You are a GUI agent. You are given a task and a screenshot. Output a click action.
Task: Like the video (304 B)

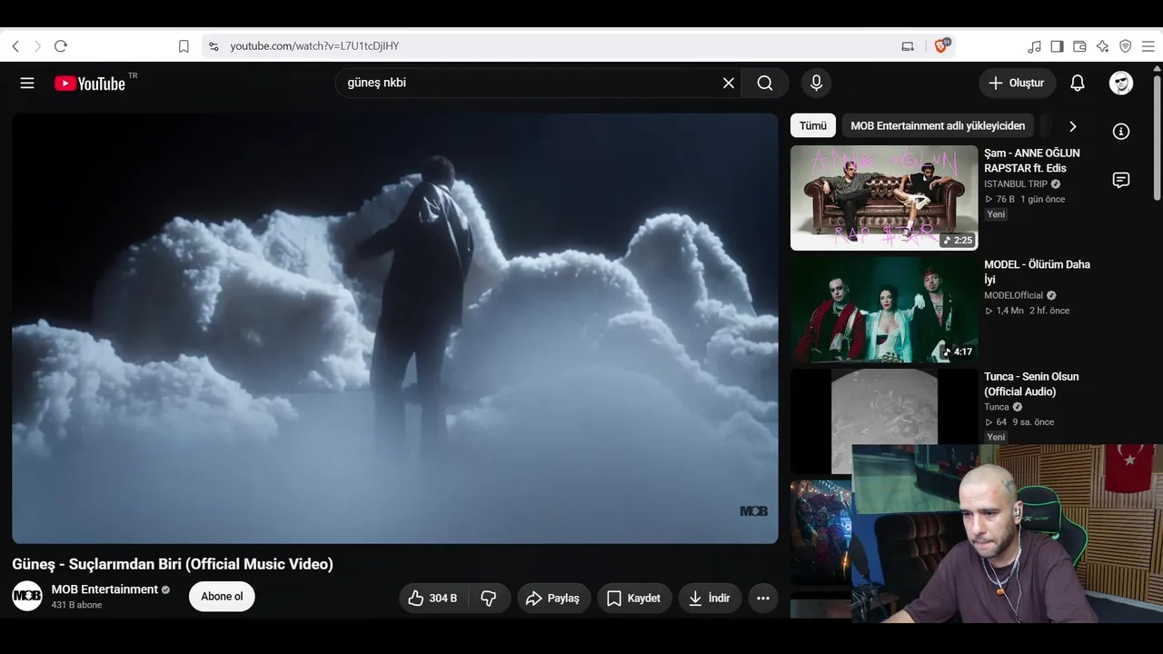pyautogui.click(x=432, y=598)
